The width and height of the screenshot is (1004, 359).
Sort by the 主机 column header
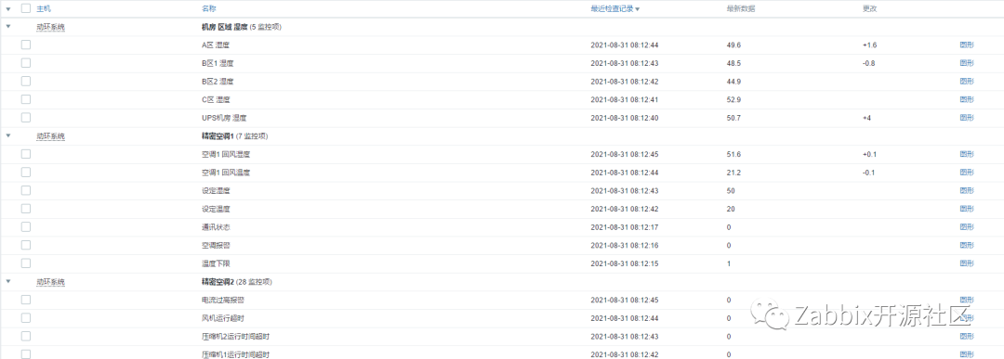point(44,9)
